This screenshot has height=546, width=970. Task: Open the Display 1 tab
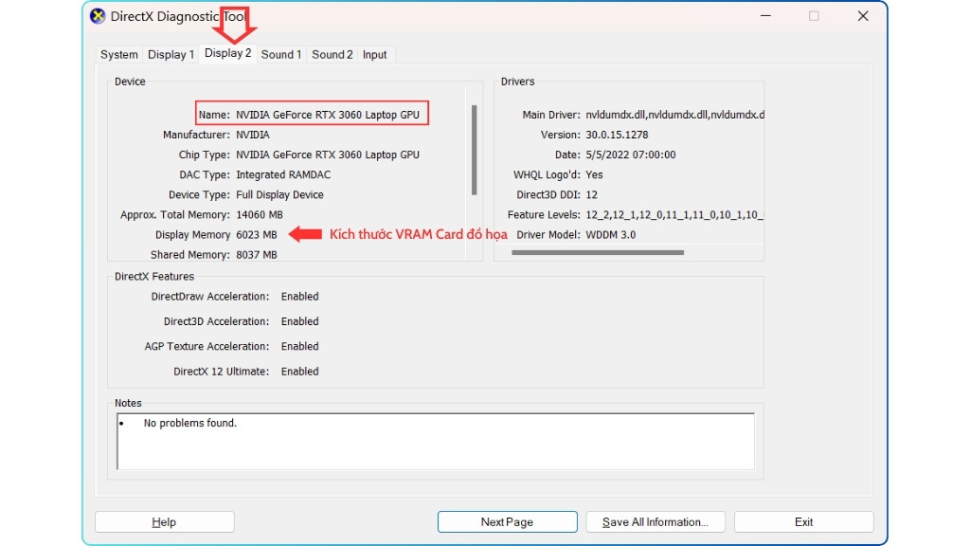tap(171, 54)
